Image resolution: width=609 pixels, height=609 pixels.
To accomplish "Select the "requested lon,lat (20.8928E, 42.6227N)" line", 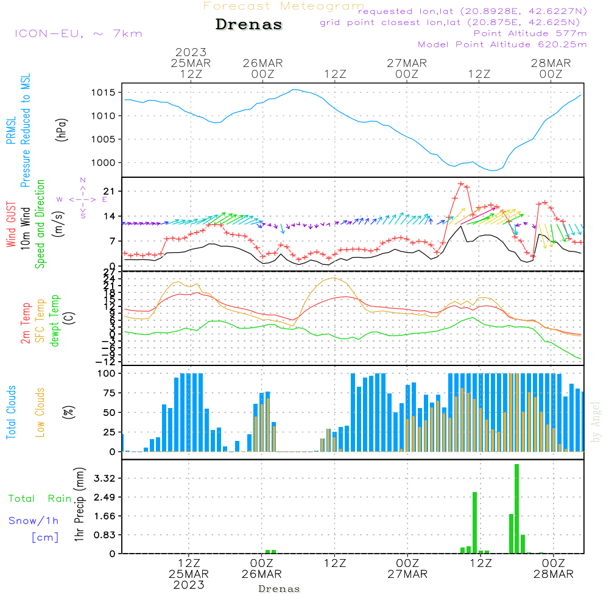I will point(473,11).
